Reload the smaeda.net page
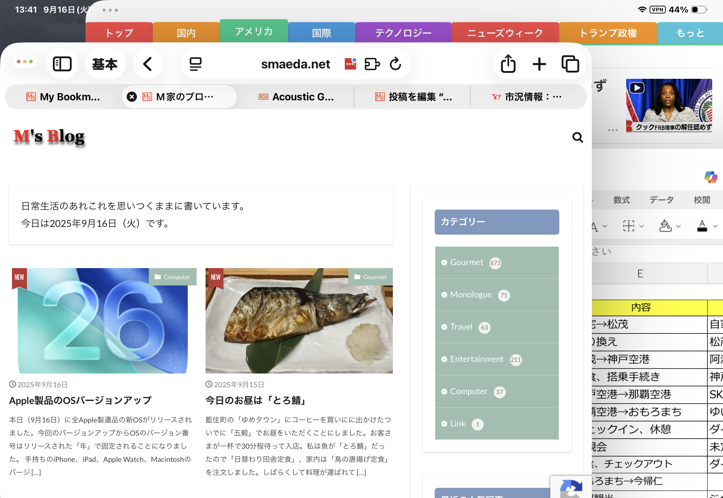 point(395,64)
